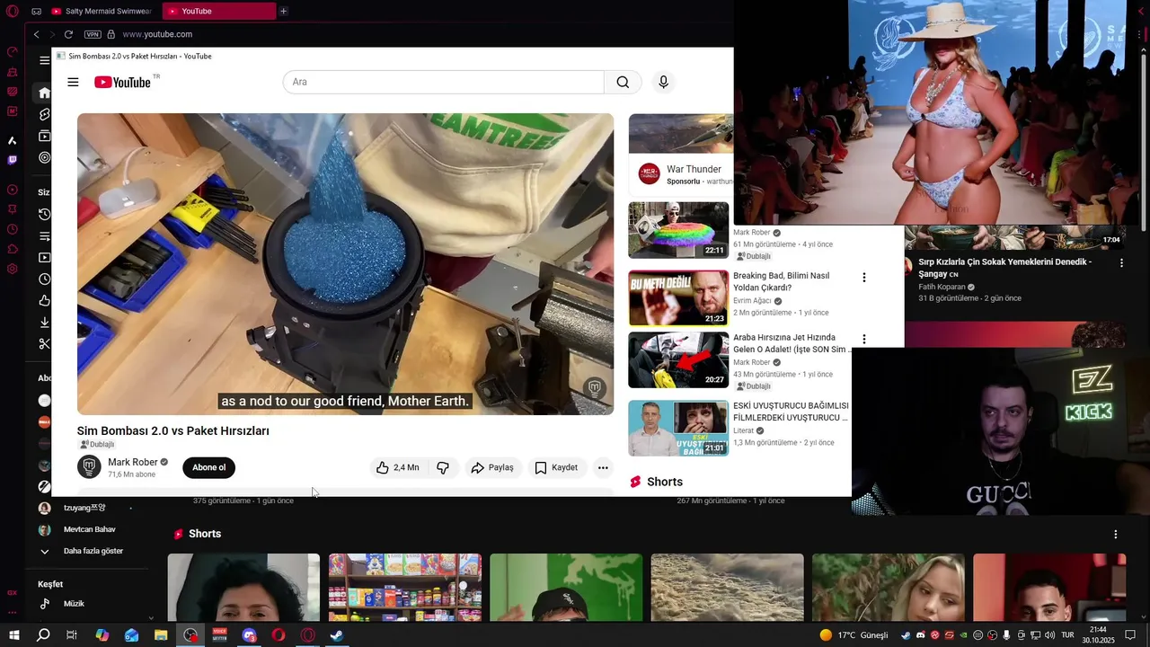Open the Mark Rober channel name link

(133, 462)
